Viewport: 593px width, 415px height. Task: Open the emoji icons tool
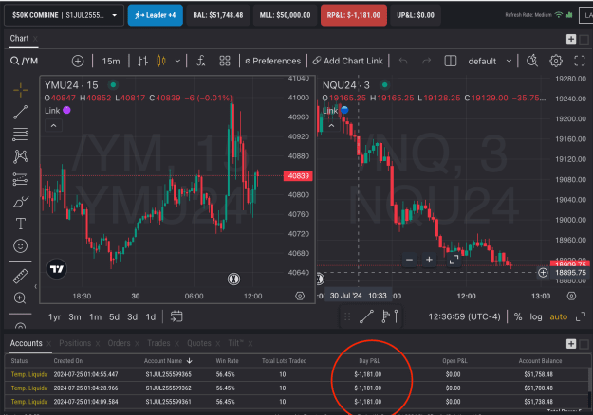pyautogui.click(x=21, y=246)
